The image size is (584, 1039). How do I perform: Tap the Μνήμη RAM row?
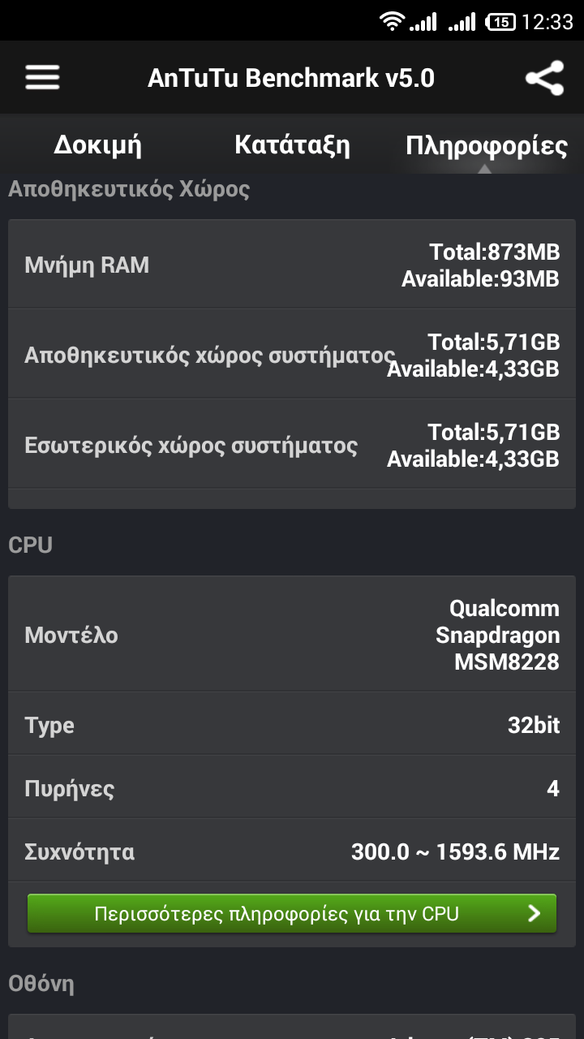(x=292, y=265)
